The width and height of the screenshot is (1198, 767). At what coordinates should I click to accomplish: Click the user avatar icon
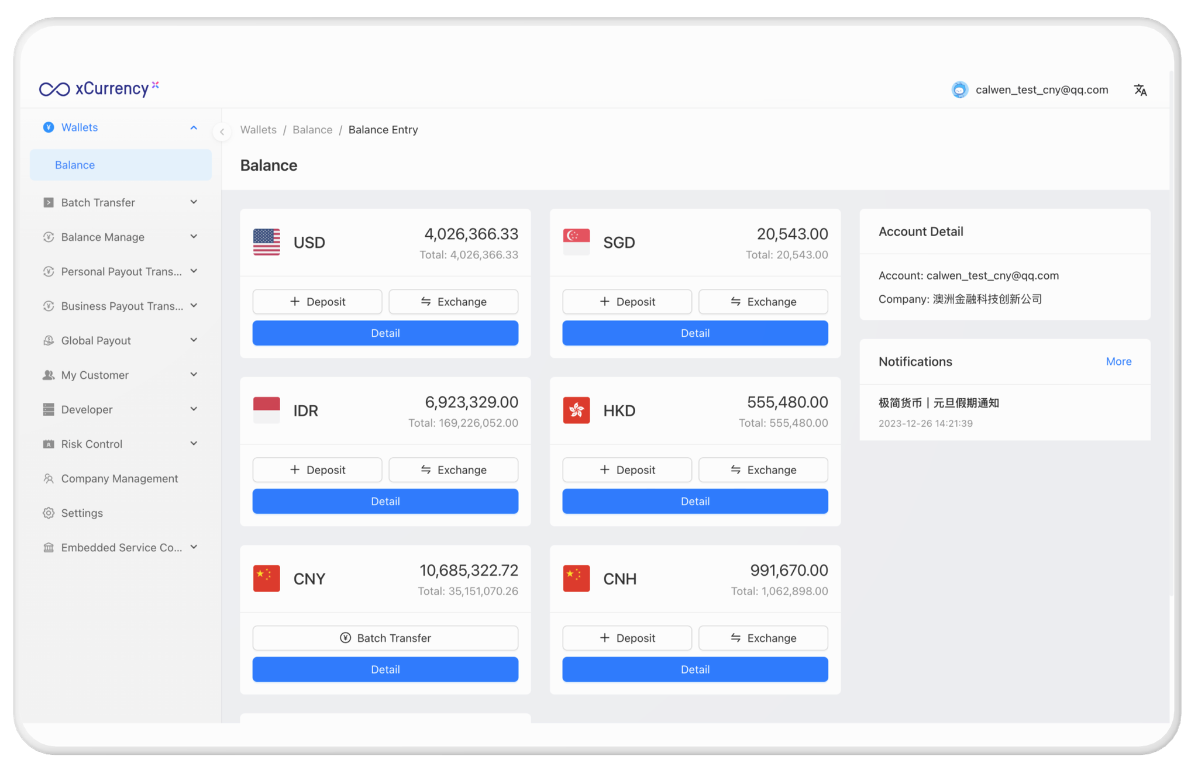point(959,90)
